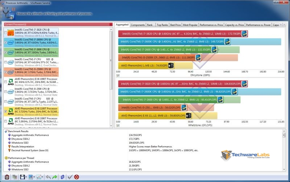Tick the Core i7-3820 CPU checkbox
Viewport: 290px width, 182px height.
click(x=5, y=33)
